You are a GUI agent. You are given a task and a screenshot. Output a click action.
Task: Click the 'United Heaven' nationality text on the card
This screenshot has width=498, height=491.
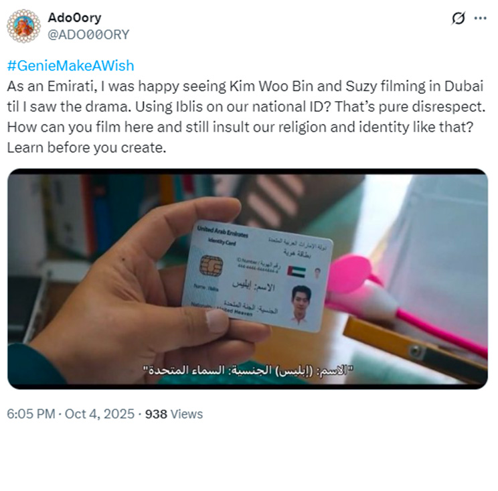[235, 311]
